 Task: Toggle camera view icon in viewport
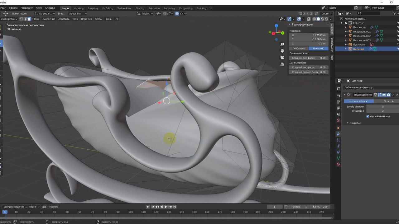pyautogui.click(x=282, y=58)
